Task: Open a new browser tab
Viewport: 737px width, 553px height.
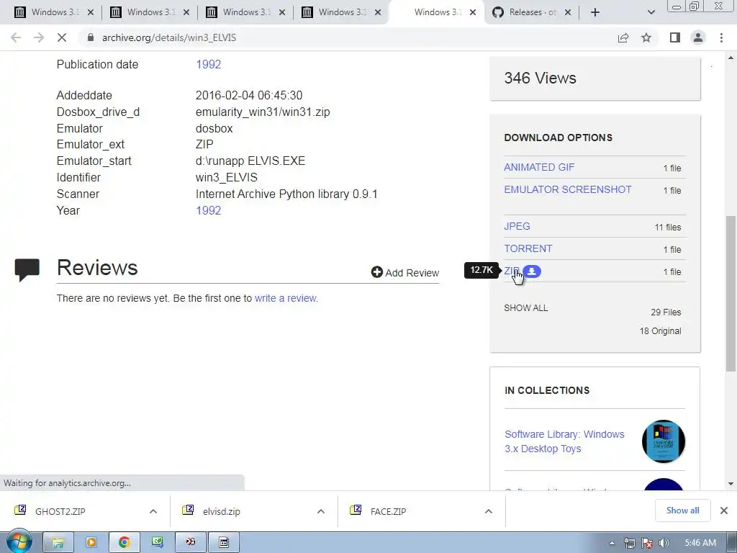Action: tap(595, 12)
